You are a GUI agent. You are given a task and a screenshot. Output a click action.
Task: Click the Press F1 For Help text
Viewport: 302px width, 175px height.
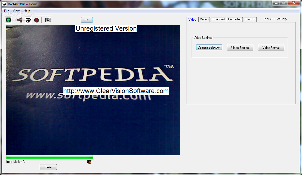(275, 19)
